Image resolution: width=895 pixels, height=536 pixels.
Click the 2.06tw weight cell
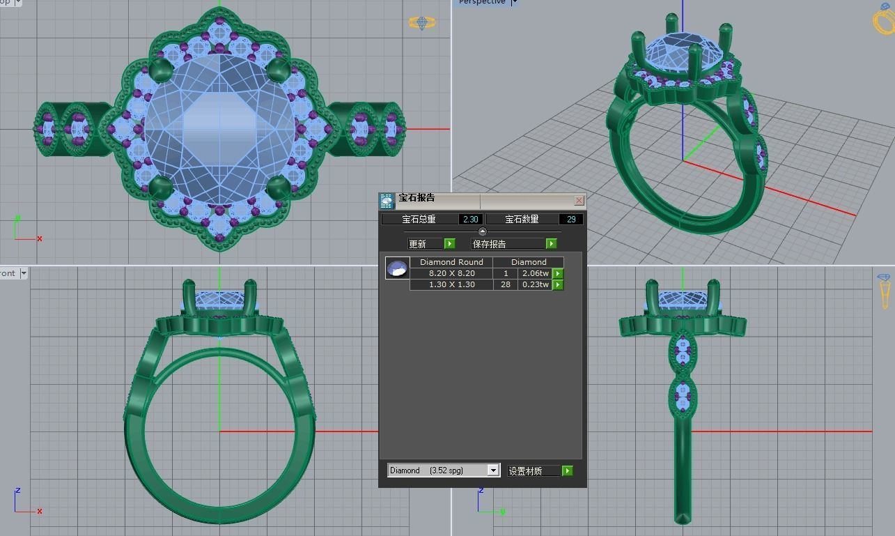click(536, 273)
